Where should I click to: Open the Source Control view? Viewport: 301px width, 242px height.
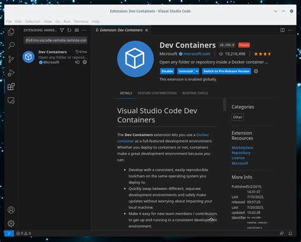coord(11,59)
